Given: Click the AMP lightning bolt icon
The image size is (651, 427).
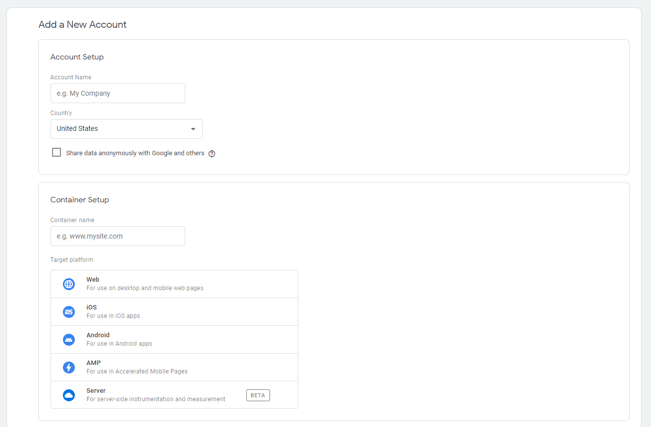Looking at the screenshot, I should pos(69,367).
